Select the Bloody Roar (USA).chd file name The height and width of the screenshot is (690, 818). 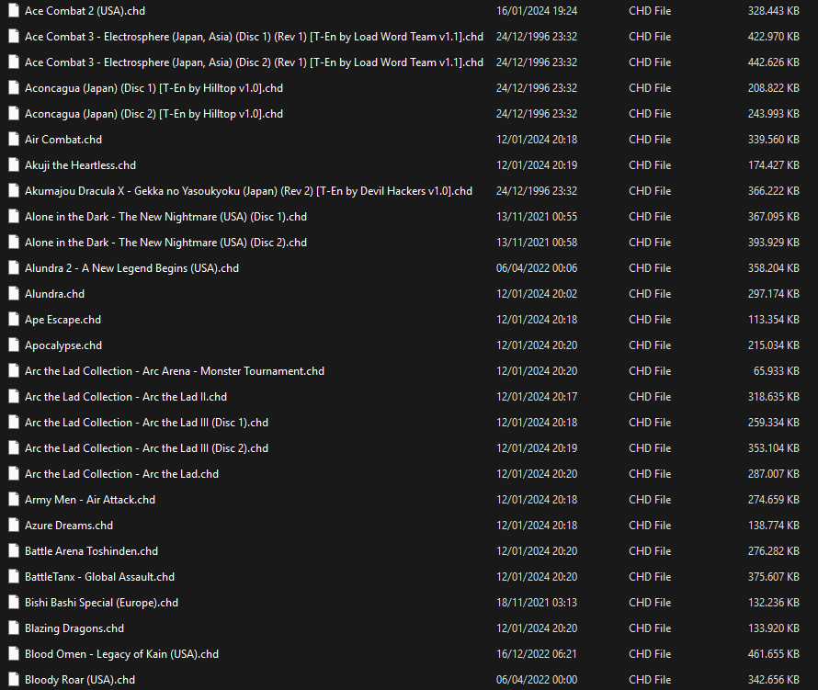(80, 680)
